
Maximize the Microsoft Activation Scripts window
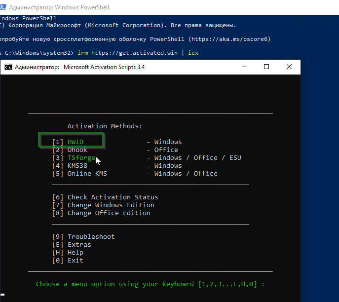[x=266, y=67]
